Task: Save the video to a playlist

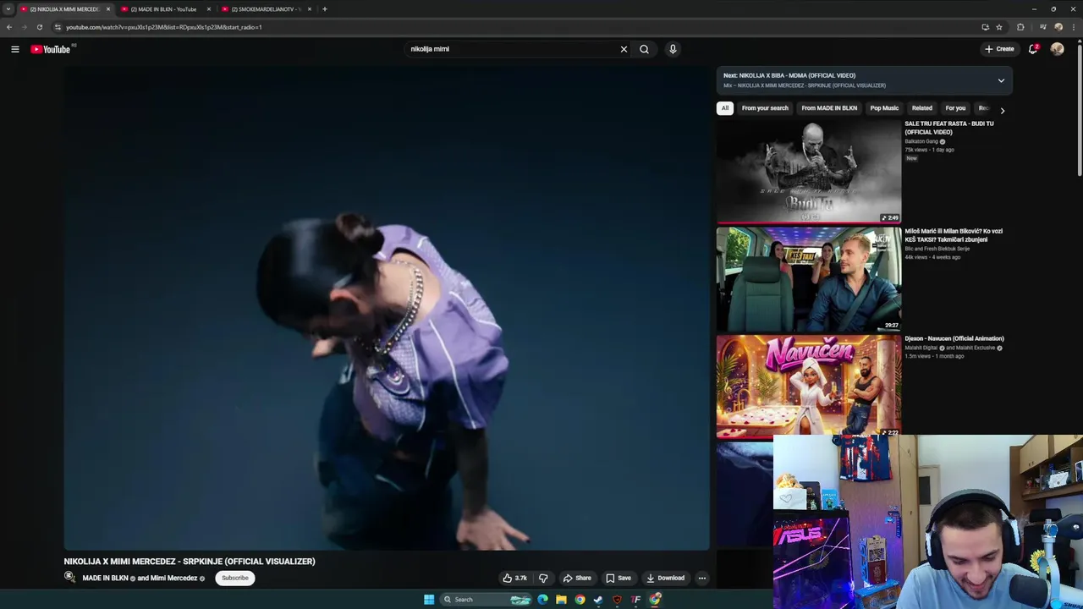Action: click(x=618, y=579)
